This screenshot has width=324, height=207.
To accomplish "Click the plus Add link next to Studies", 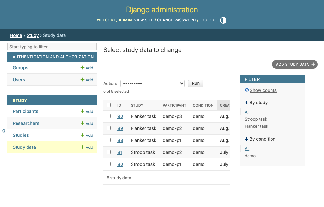I will pos(87,135).
